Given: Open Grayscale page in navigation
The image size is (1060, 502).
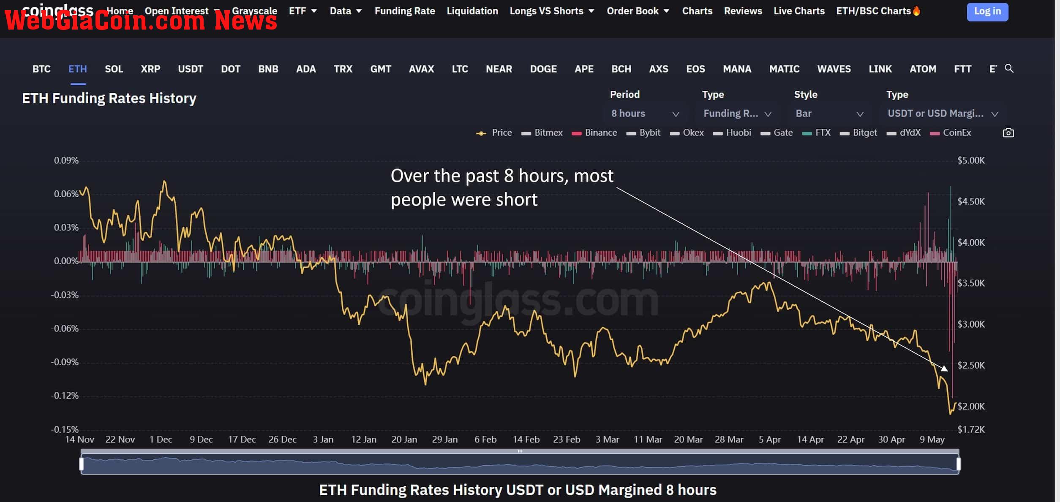Looking at the screenshot, I should pyautogui.click(x=254, y=11).
